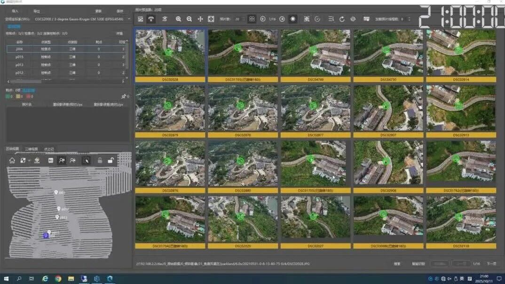
Task: Click the closed padlock icon in the map toolbar
Action: tap(100, 160)
